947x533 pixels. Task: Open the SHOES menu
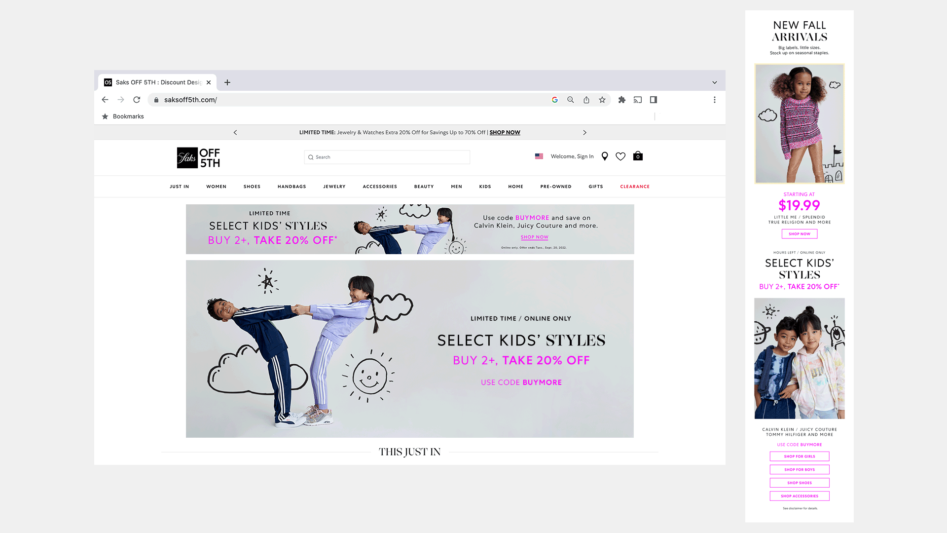(x=252, y=187)
